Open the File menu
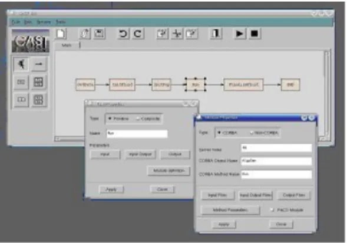Screen dimensions: 347x243 16,22
